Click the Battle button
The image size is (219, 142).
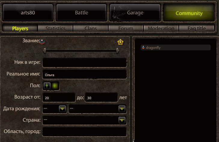[82, 13]
